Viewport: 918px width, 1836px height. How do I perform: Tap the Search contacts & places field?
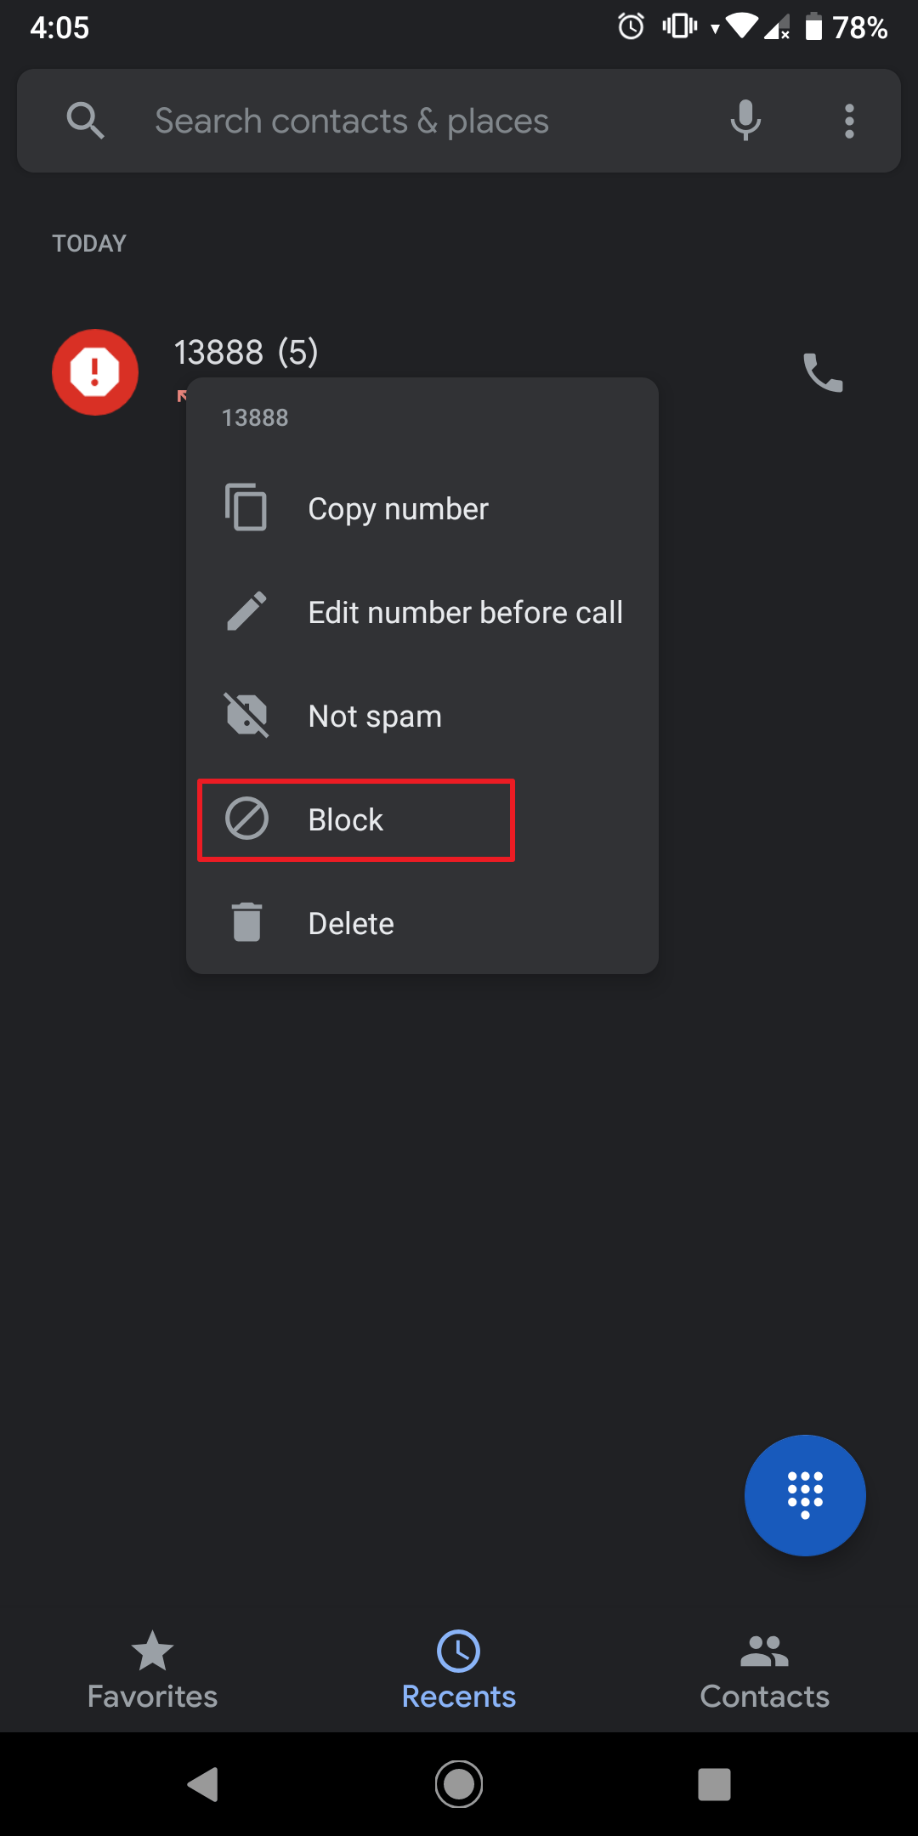[408, 121]
